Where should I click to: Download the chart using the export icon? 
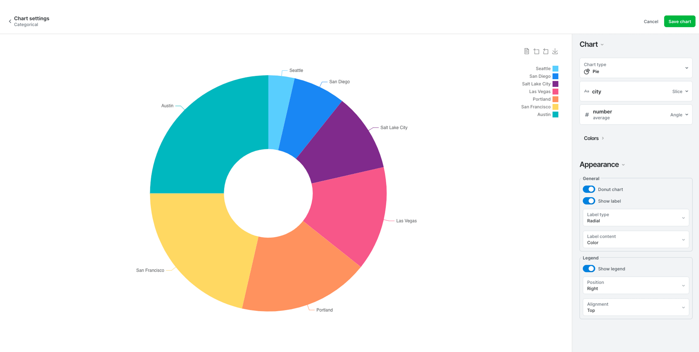[555, 51]
